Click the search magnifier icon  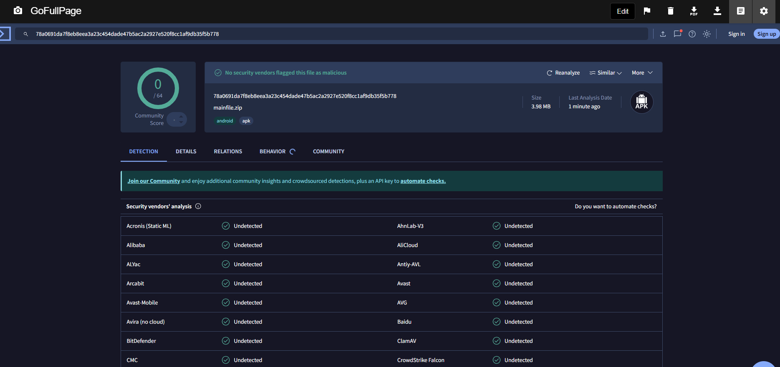click(26, 34)
